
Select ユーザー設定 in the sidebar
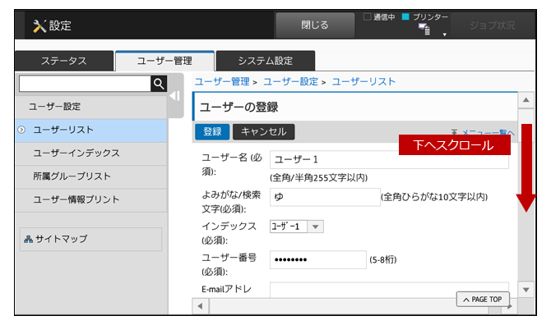tap(90, 107)
